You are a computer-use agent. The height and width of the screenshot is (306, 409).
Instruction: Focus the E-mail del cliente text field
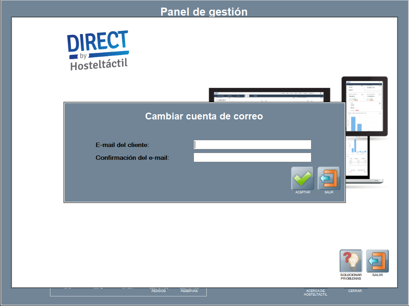(x=252, y=145)
